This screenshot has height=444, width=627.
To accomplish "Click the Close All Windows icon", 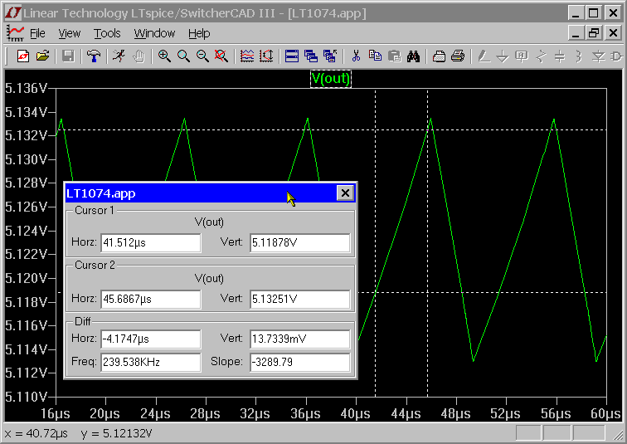I will 330,56.
